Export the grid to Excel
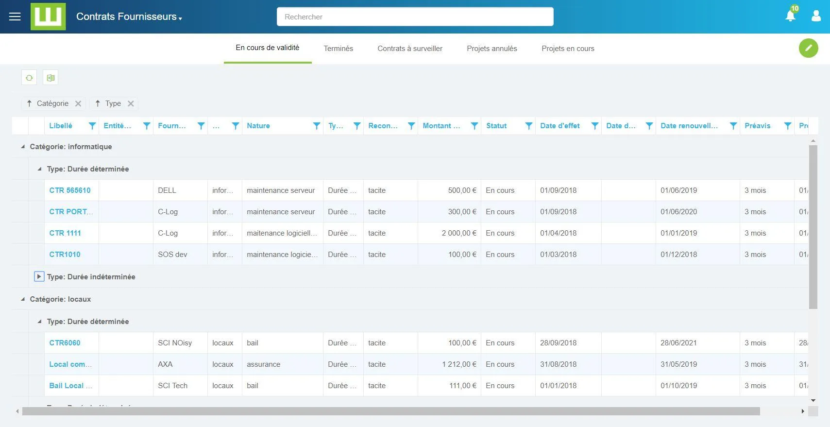 (51, 78)
